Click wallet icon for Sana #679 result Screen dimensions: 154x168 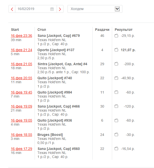(x=116, y=36)
